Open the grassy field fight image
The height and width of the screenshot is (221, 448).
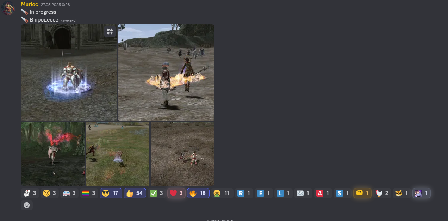pyautogui.click(x=118, y=154)
